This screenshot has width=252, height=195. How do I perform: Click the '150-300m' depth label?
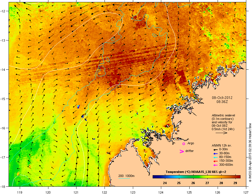(x=226, y=161)
